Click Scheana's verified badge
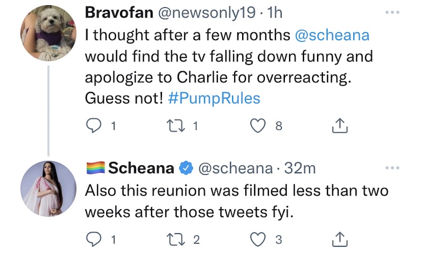Screen dimensions: 422x253 184,169
